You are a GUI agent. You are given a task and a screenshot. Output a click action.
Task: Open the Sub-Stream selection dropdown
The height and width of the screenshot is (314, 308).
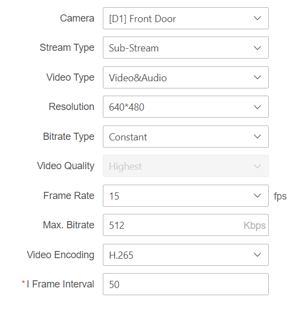pos(186,48)
